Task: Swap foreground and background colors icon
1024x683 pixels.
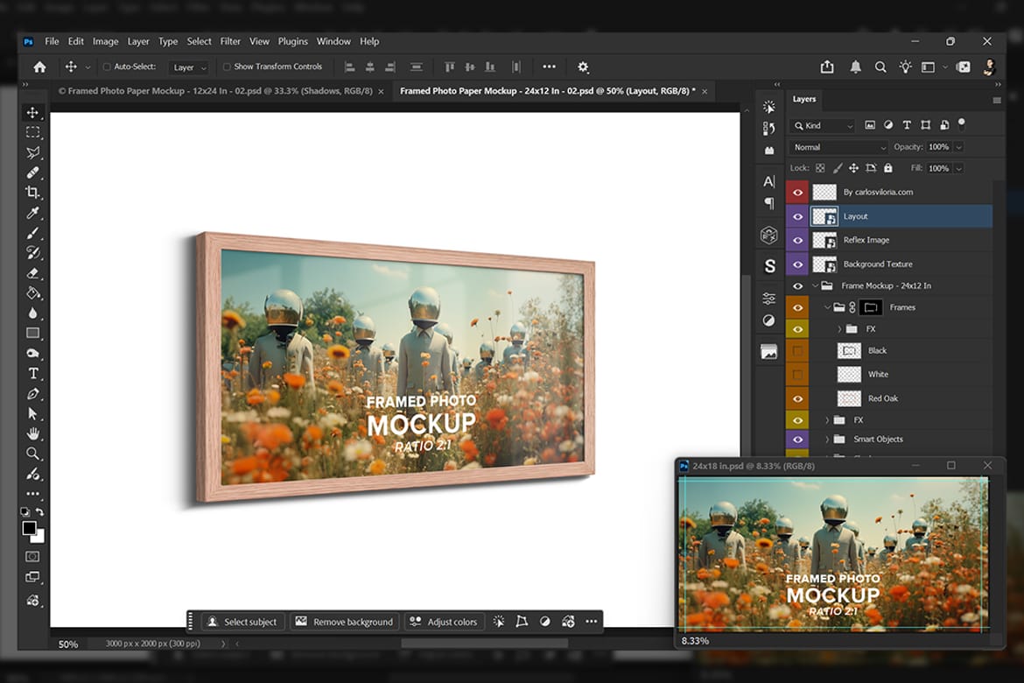Action: click(40, 511)
